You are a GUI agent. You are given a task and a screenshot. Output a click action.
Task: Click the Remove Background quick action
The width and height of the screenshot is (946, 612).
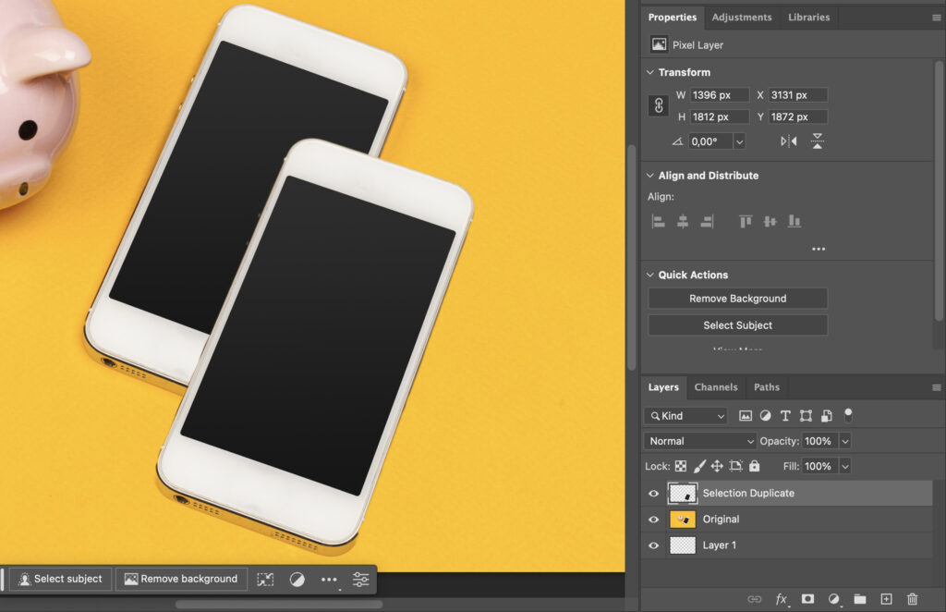pyautogui.click(x=737, y=298)
